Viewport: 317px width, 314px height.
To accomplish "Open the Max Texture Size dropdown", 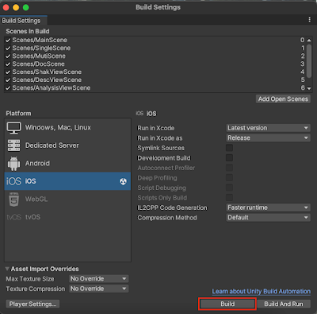I will click(99, 279).
